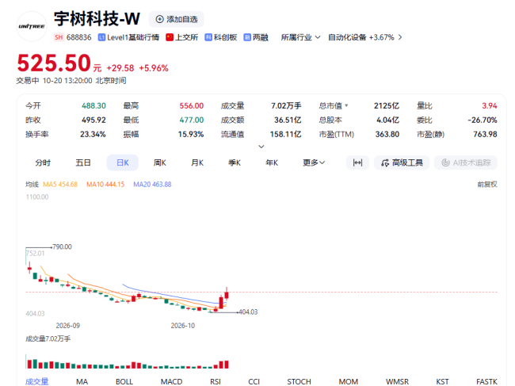This screenshot has height=386, width=515.
Task: Select the RSI indicator tab
Action: coord(216,382)
